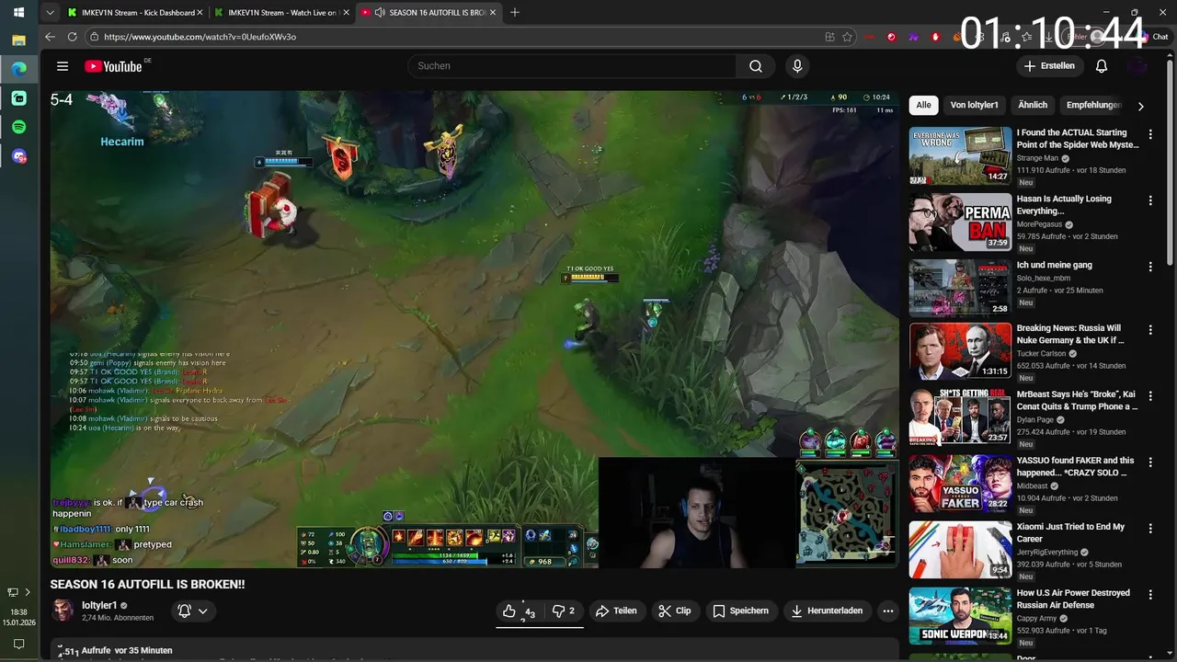
Task: Open more actions menu beside Herunterladen
Action: [887, 611]
